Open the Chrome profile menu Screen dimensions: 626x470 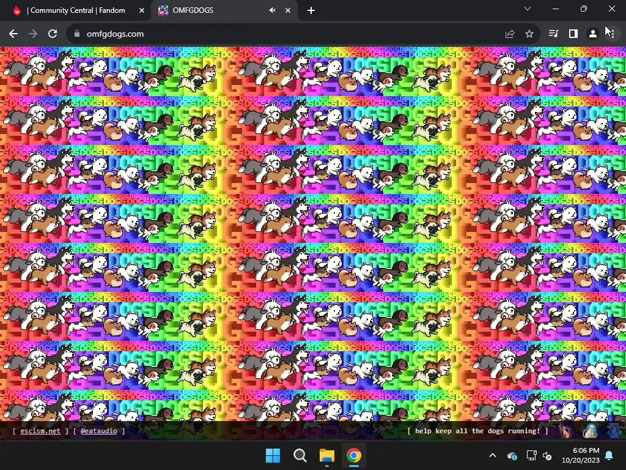[x=593, y=34]
